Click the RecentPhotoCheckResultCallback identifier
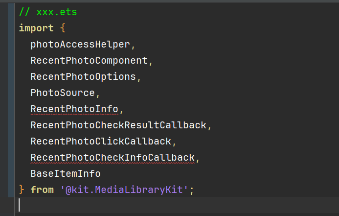The image size is (339, 216). coord(118,125)
